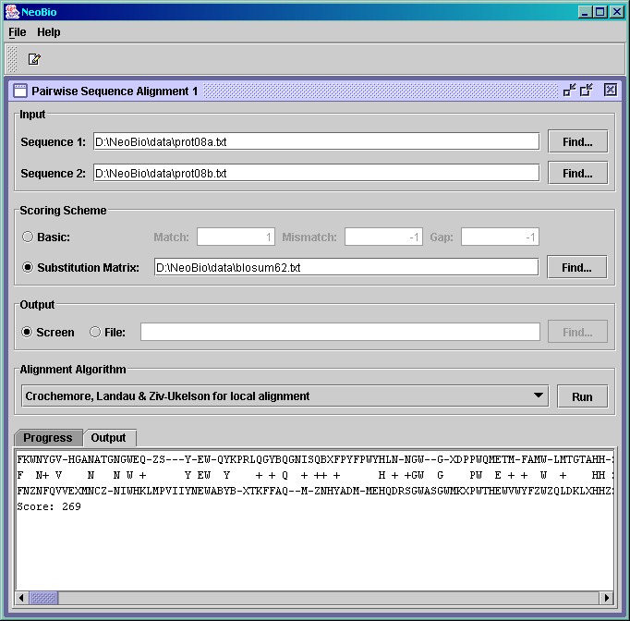Click the toolbar drag handle grip
Screen dimensions: 630x621
click(12, 59)
